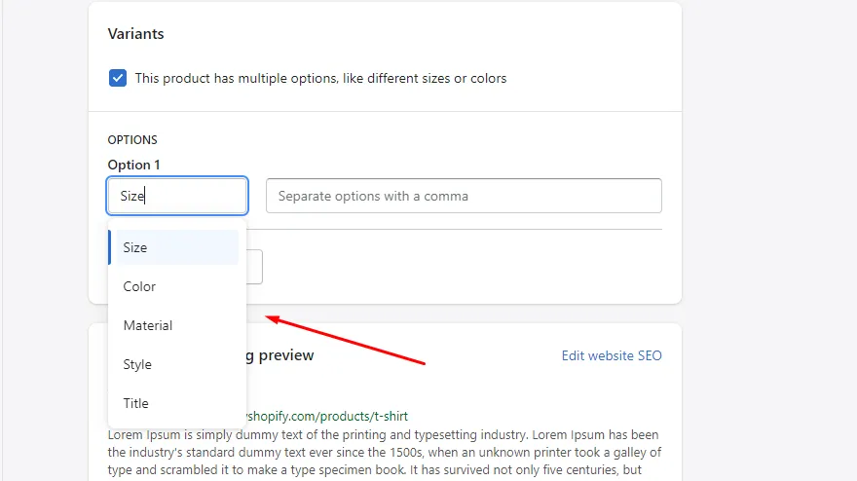The width and height of the screenshot is (857, 481).
Task: Click the 'Separate options with a comma' field
Action: pos(464,196)
